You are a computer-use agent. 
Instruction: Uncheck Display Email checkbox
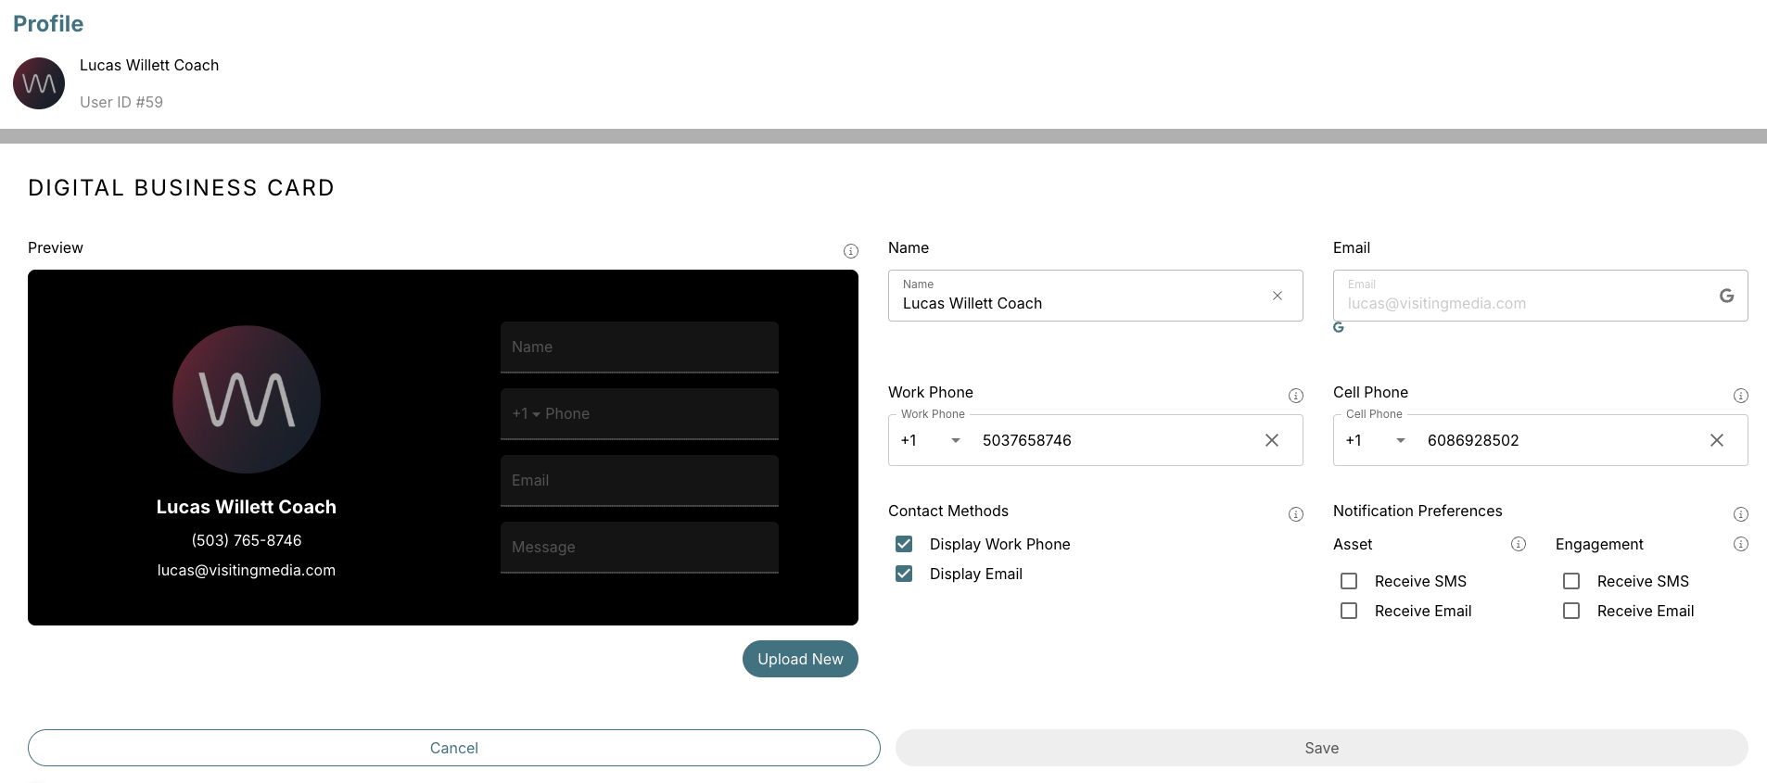(x=904, y=574)
